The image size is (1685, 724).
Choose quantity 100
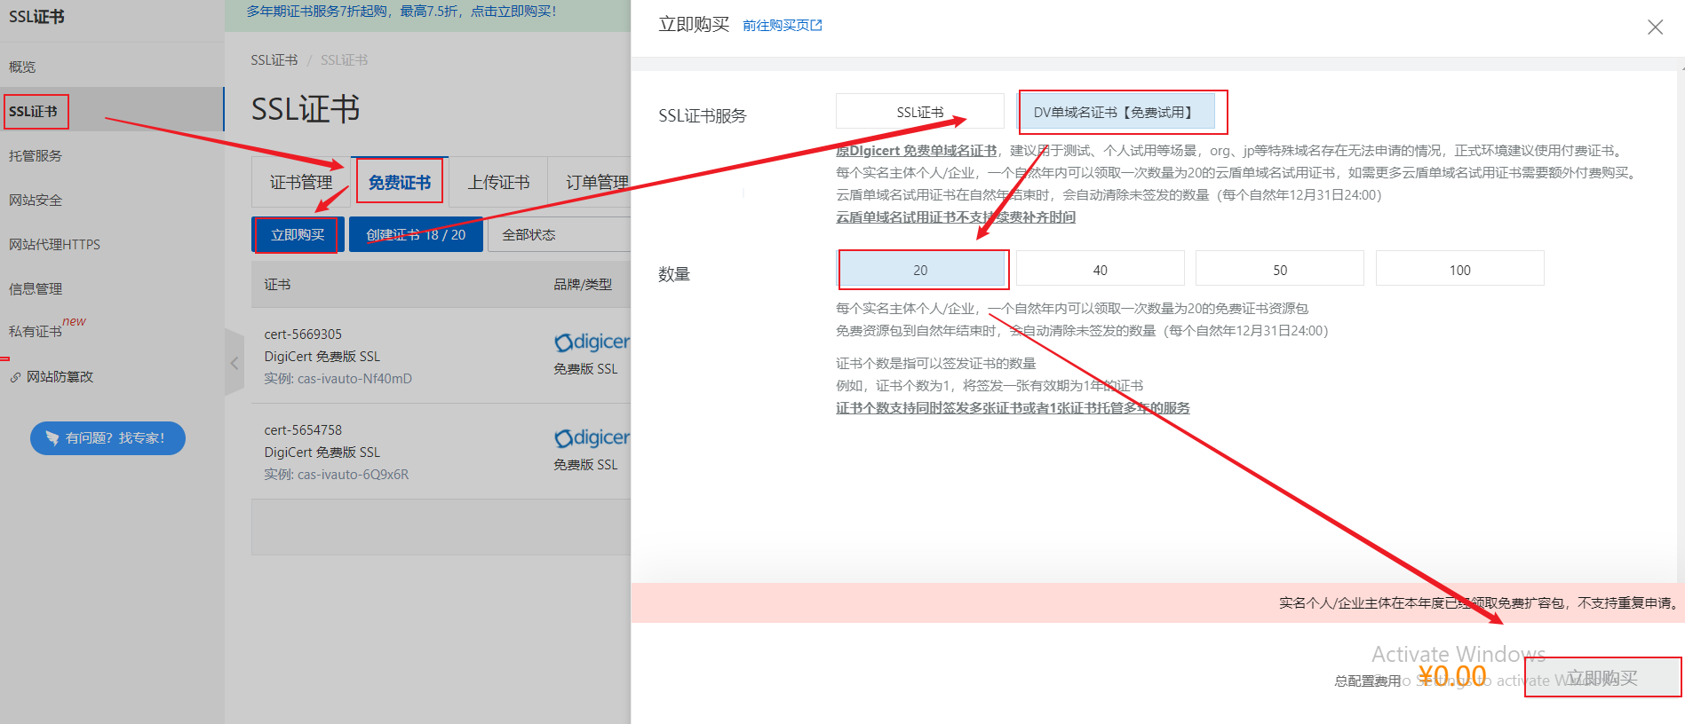(1459, 270)
